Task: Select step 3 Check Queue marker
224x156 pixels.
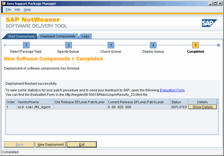Action: pyautogui.click(x=111, y=45)
